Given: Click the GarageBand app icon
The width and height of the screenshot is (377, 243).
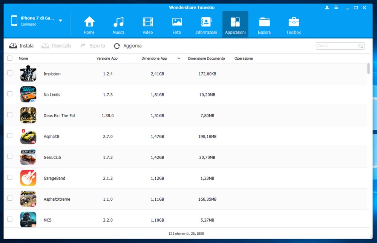Looking at the screenshot, I should [28, 178].
